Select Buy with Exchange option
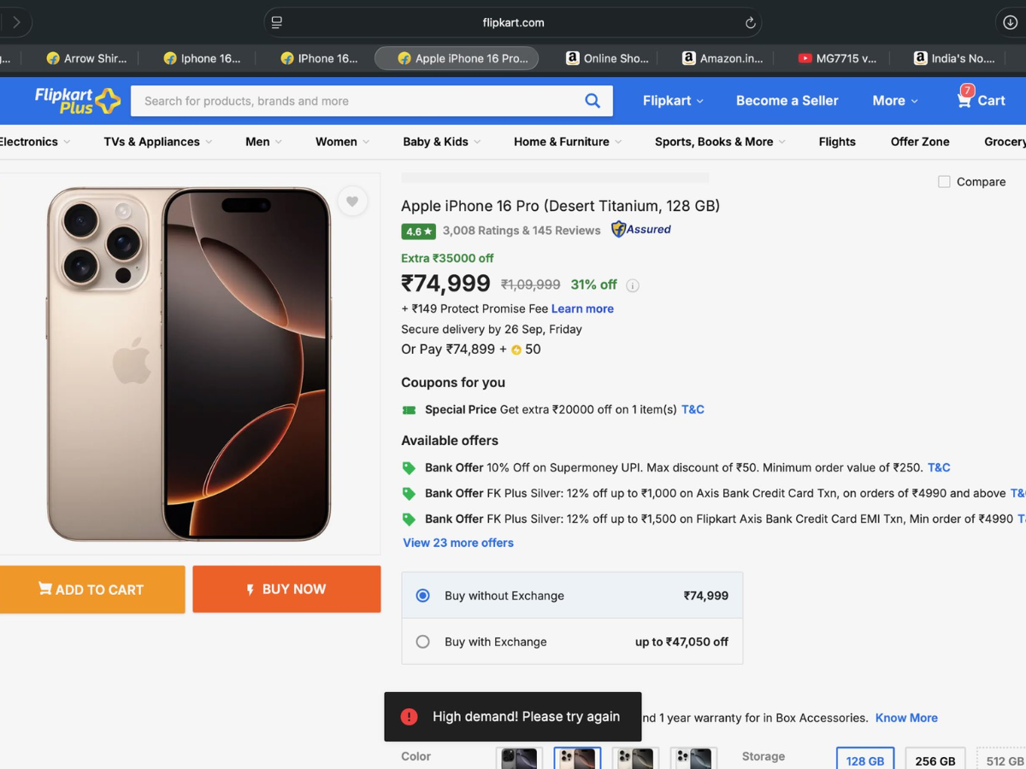 [422, 642]
